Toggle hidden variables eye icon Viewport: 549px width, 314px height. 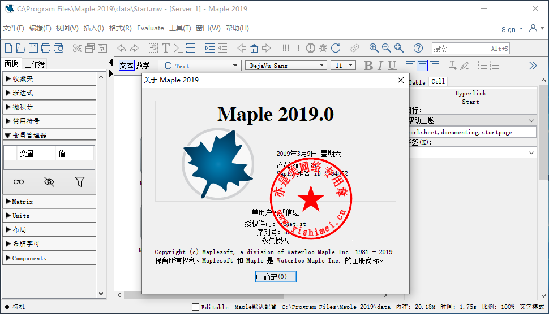point(49,182)
